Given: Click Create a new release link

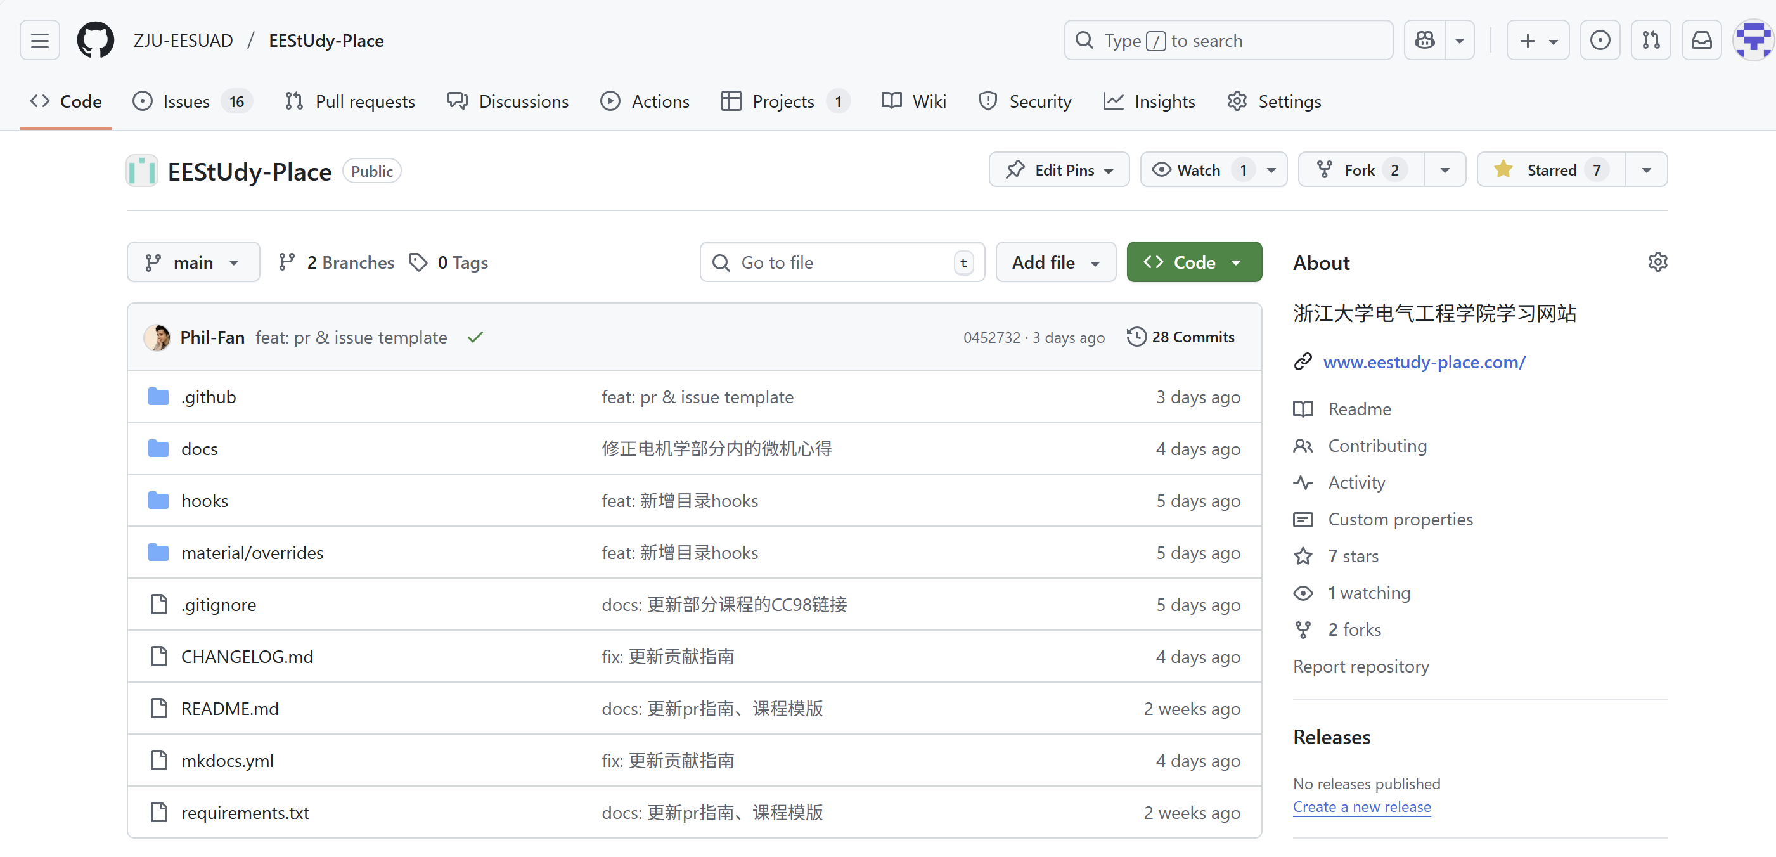Looking at the screenshot, I should coord(1361,807).
